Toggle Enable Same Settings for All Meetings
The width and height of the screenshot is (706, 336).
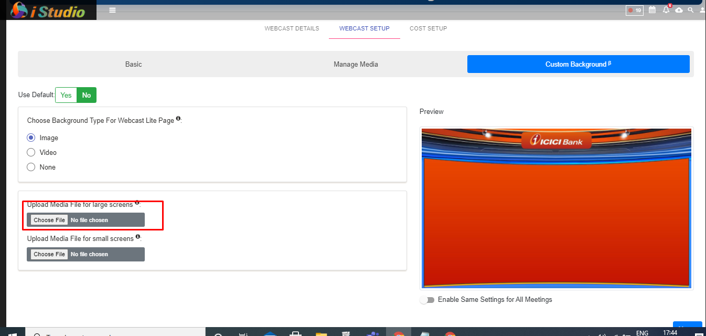427,300
